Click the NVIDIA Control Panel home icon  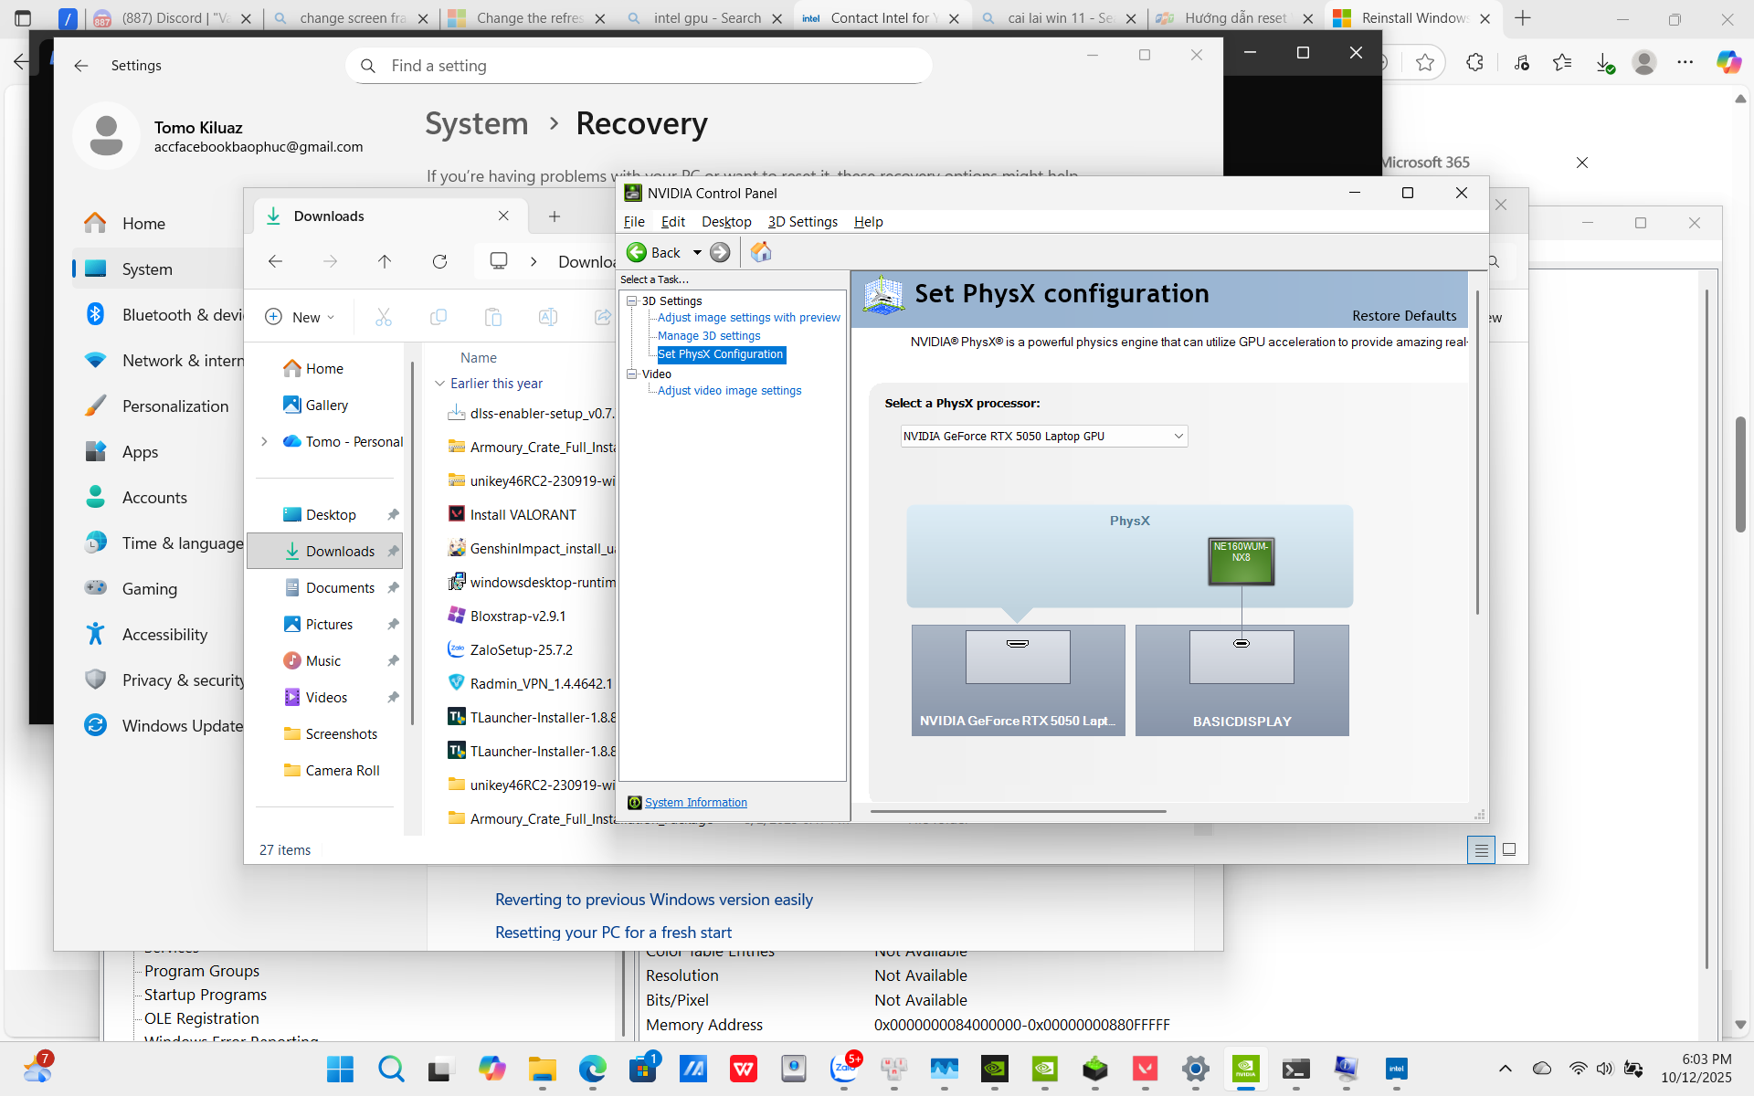(x=760, y=252)
